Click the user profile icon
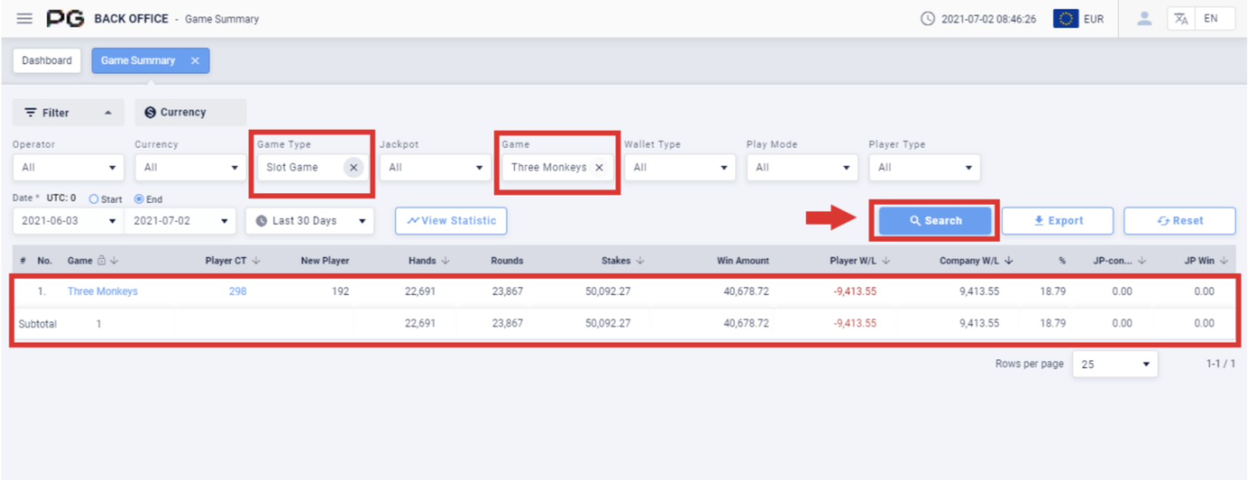This screenshot has width=1249, height=480. pyautogui.click(x=1144, y=19)
